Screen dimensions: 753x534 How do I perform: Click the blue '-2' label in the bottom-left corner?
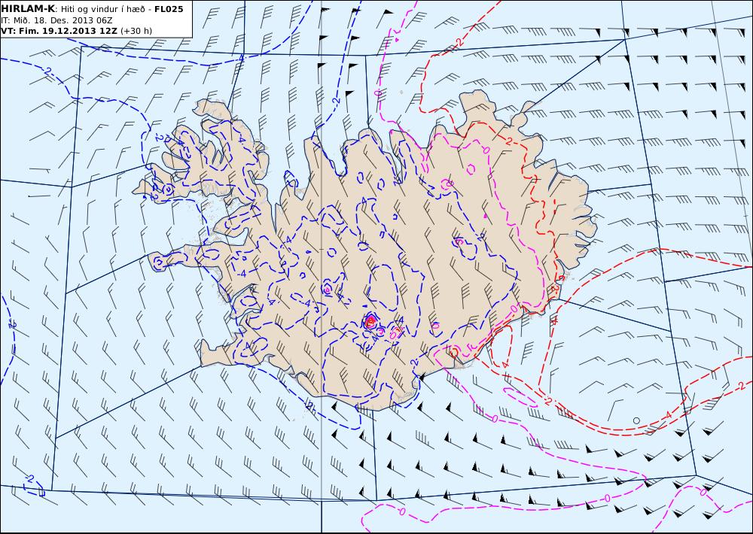tap(30, 478)
